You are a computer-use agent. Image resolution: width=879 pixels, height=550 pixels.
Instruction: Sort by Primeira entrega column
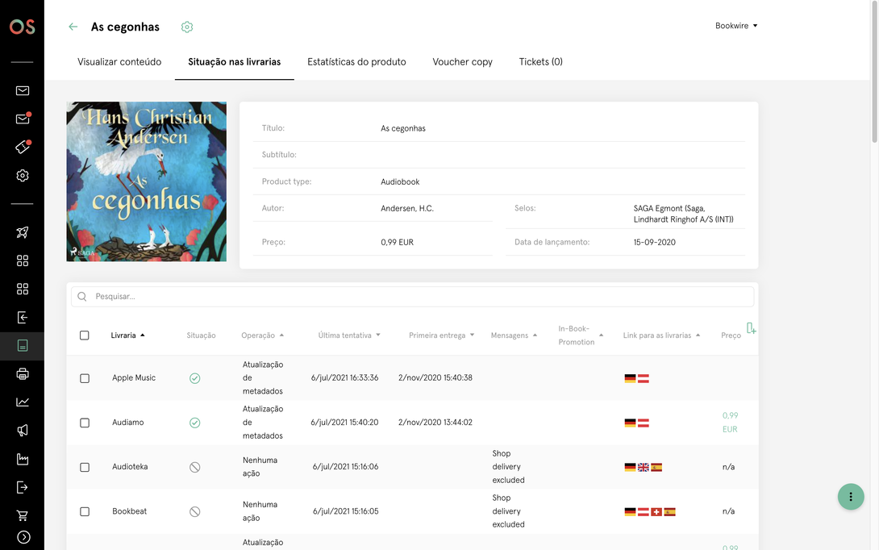[442, 335]
